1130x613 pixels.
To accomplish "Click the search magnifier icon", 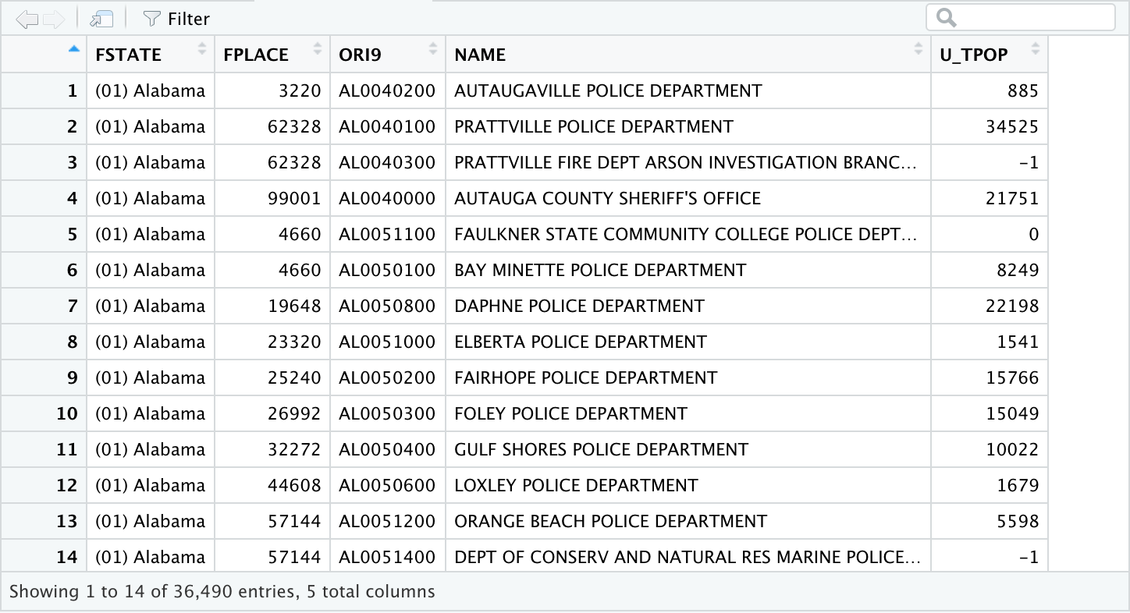I will [946, 18].
